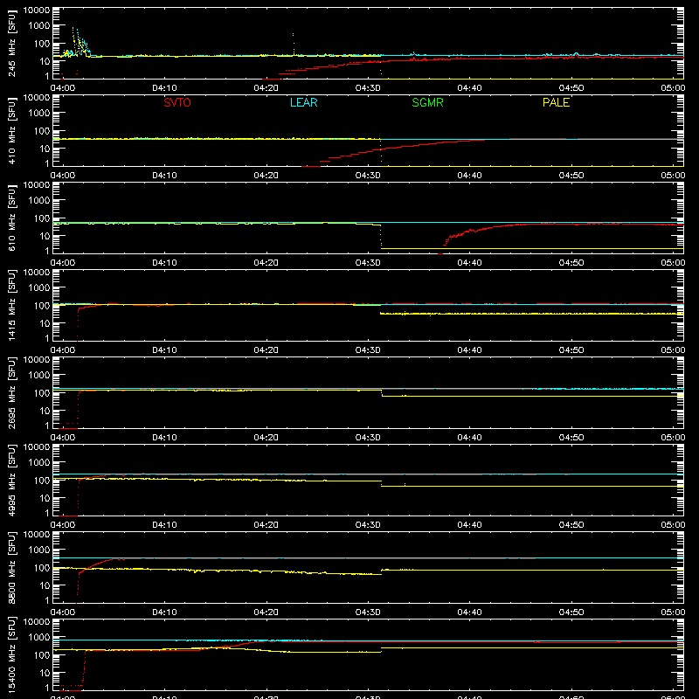Click the 04:20 tick label of 245 MHz plot

(x=266, y=88)
